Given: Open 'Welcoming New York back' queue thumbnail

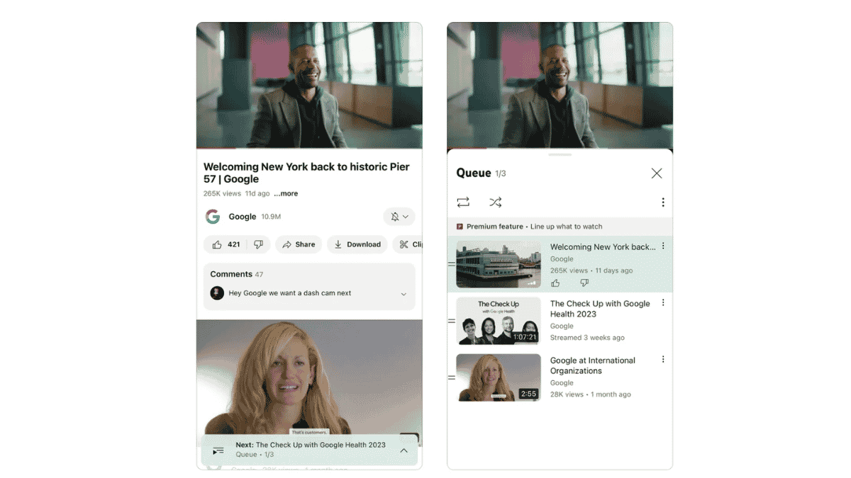Looking at the screenshot, I should coord(499,264).
